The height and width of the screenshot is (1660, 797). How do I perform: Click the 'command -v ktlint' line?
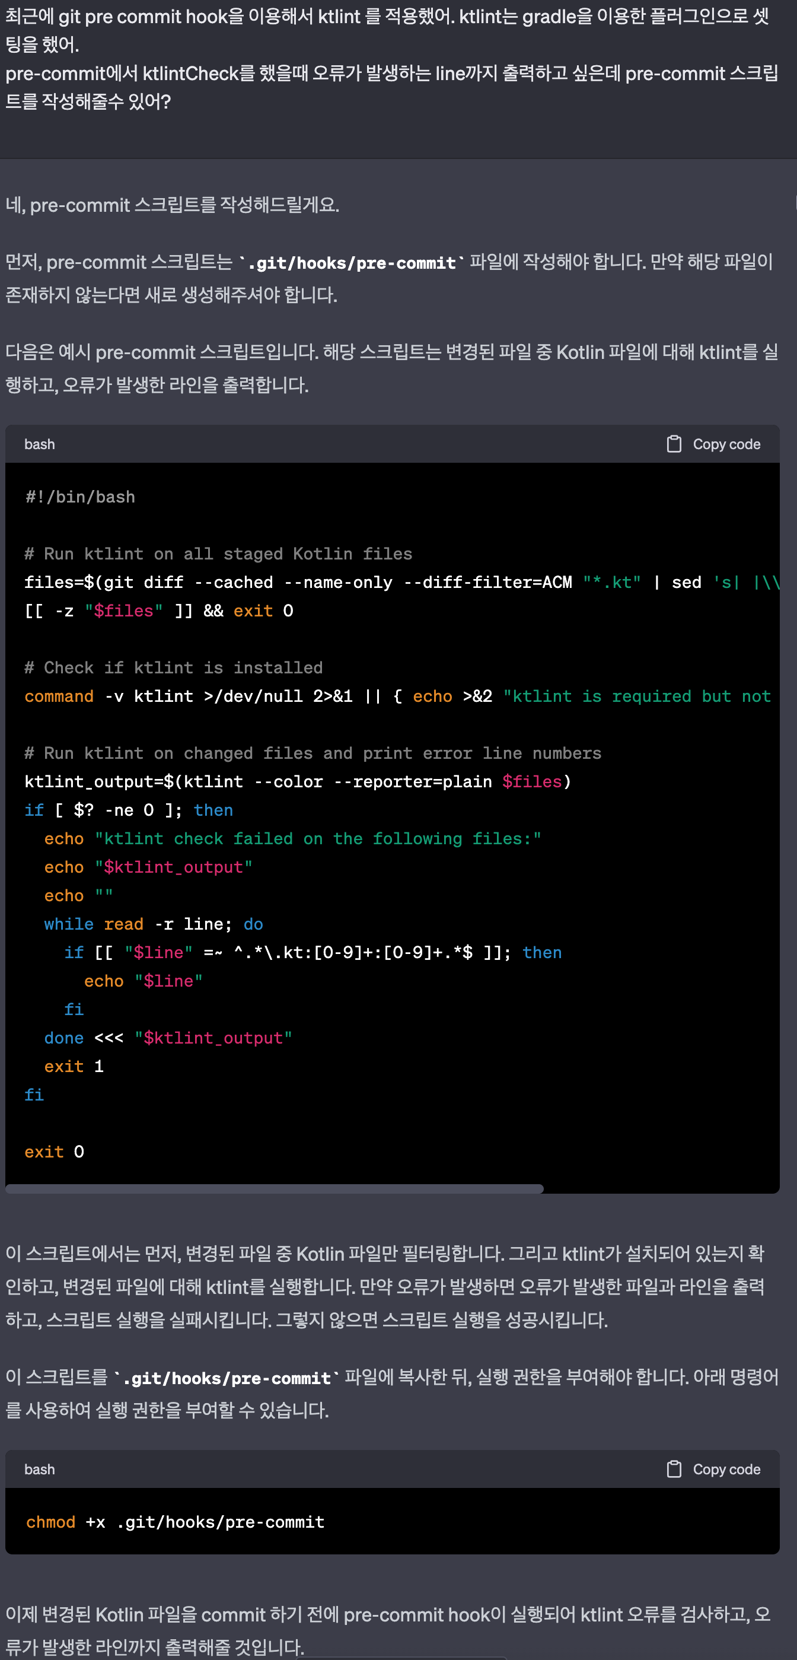click(x=397, y=696)
